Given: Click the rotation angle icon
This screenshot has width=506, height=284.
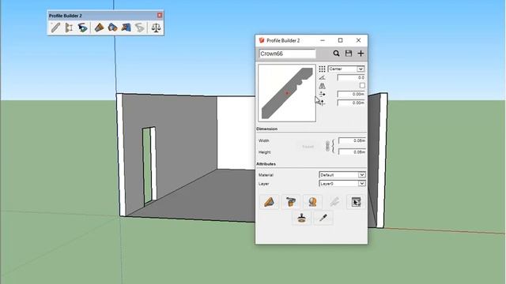Looking at the screenshot, I should 322,77.
